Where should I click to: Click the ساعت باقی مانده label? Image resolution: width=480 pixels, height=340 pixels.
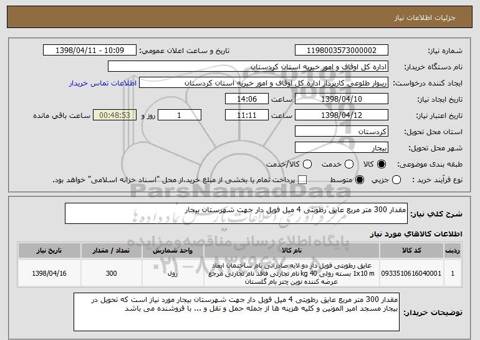point(62,115)
